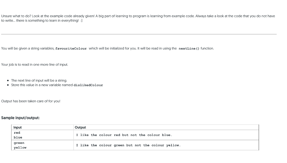Click the 'Output' table column header
The image size is (287, 163).
pyautogui.click(x=80, y=128)
